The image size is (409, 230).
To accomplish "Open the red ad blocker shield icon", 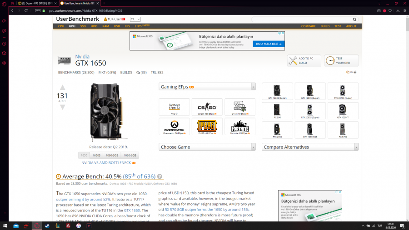I will [384, 11].
